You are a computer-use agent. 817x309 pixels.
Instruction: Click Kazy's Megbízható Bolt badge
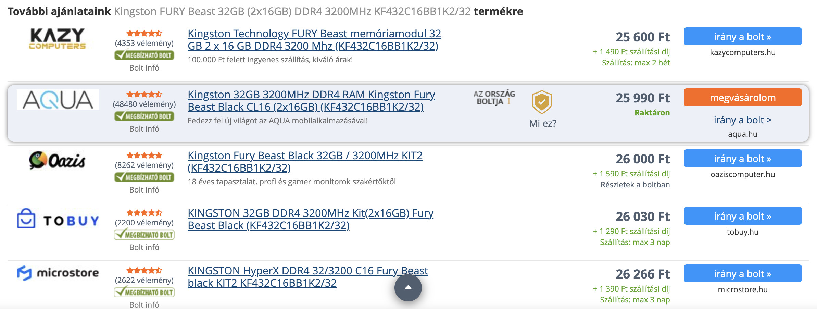[x=144, y=55]
